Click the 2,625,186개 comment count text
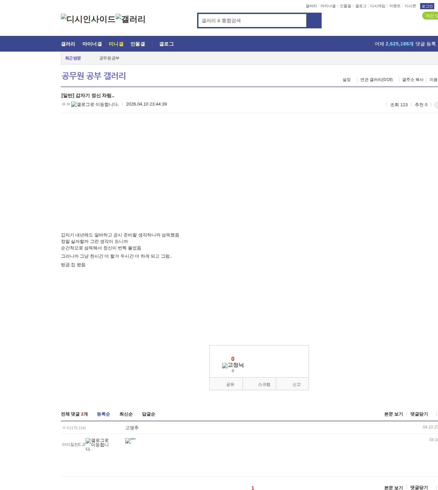 tap(399, 44)
